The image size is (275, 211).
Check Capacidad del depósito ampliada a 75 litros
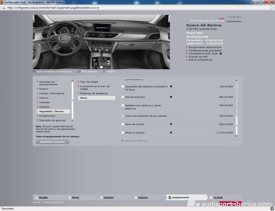[123, 87]
